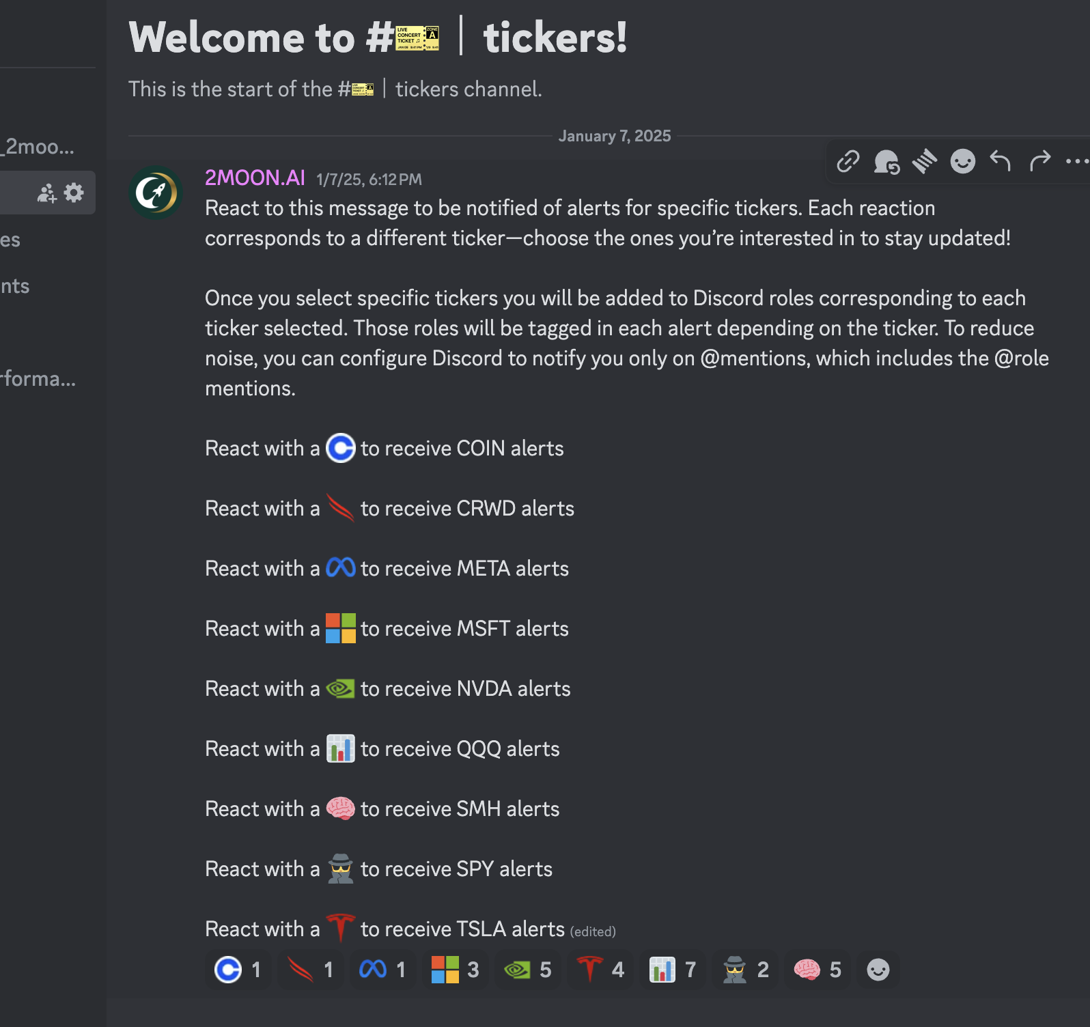Select the channel ending in "_2moo..."

click(39, 147)
